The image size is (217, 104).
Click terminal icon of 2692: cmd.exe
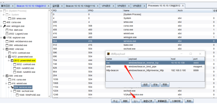coord(7,49)
